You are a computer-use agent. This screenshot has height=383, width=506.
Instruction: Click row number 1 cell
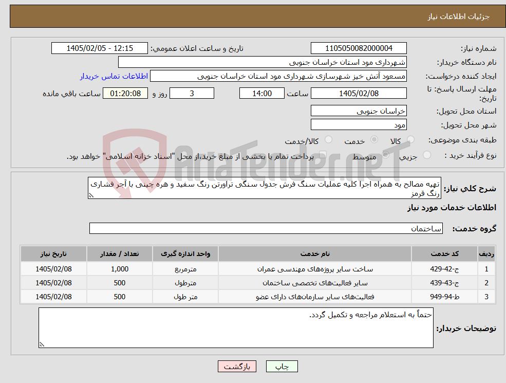pos(486,269)
